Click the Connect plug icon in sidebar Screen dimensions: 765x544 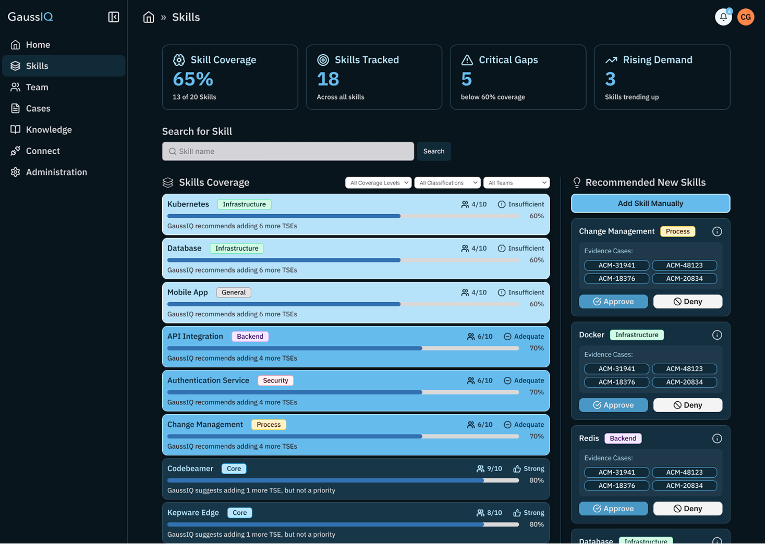coord(16,151)
